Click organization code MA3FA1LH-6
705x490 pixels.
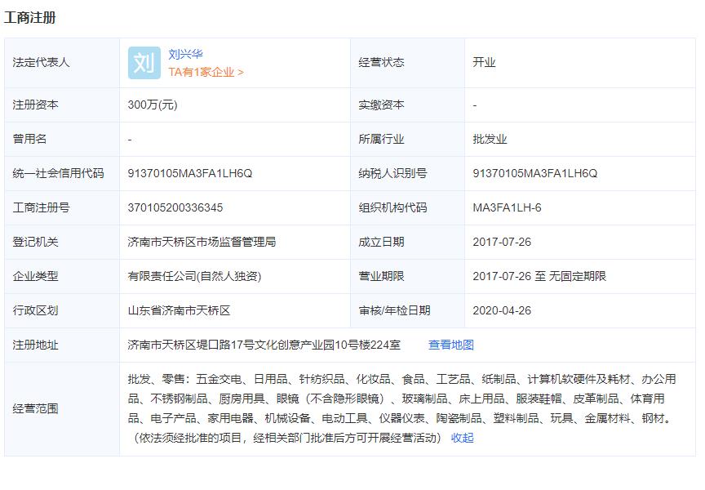508,207
